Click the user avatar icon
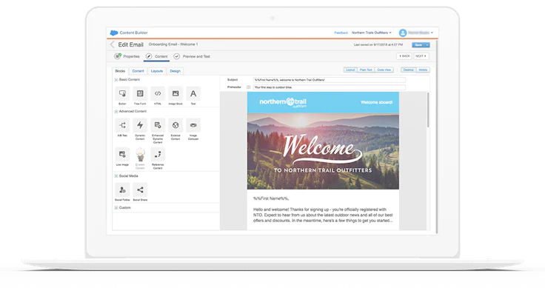The width and height of the screenshot is (545, 288). tap(403, 33)
